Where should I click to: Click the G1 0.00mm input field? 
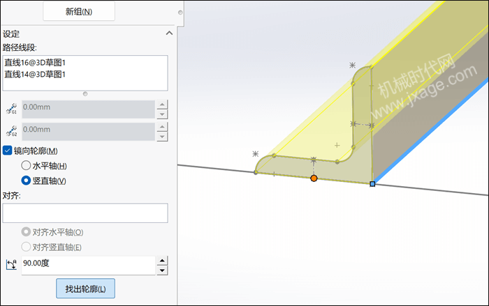pos(88,109)
